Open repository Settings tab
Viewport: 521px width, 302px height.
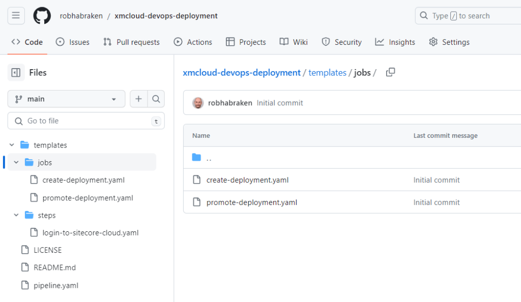coord(449,42)
